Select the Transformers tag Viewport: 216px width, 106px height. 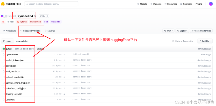(x=35, y=22)
